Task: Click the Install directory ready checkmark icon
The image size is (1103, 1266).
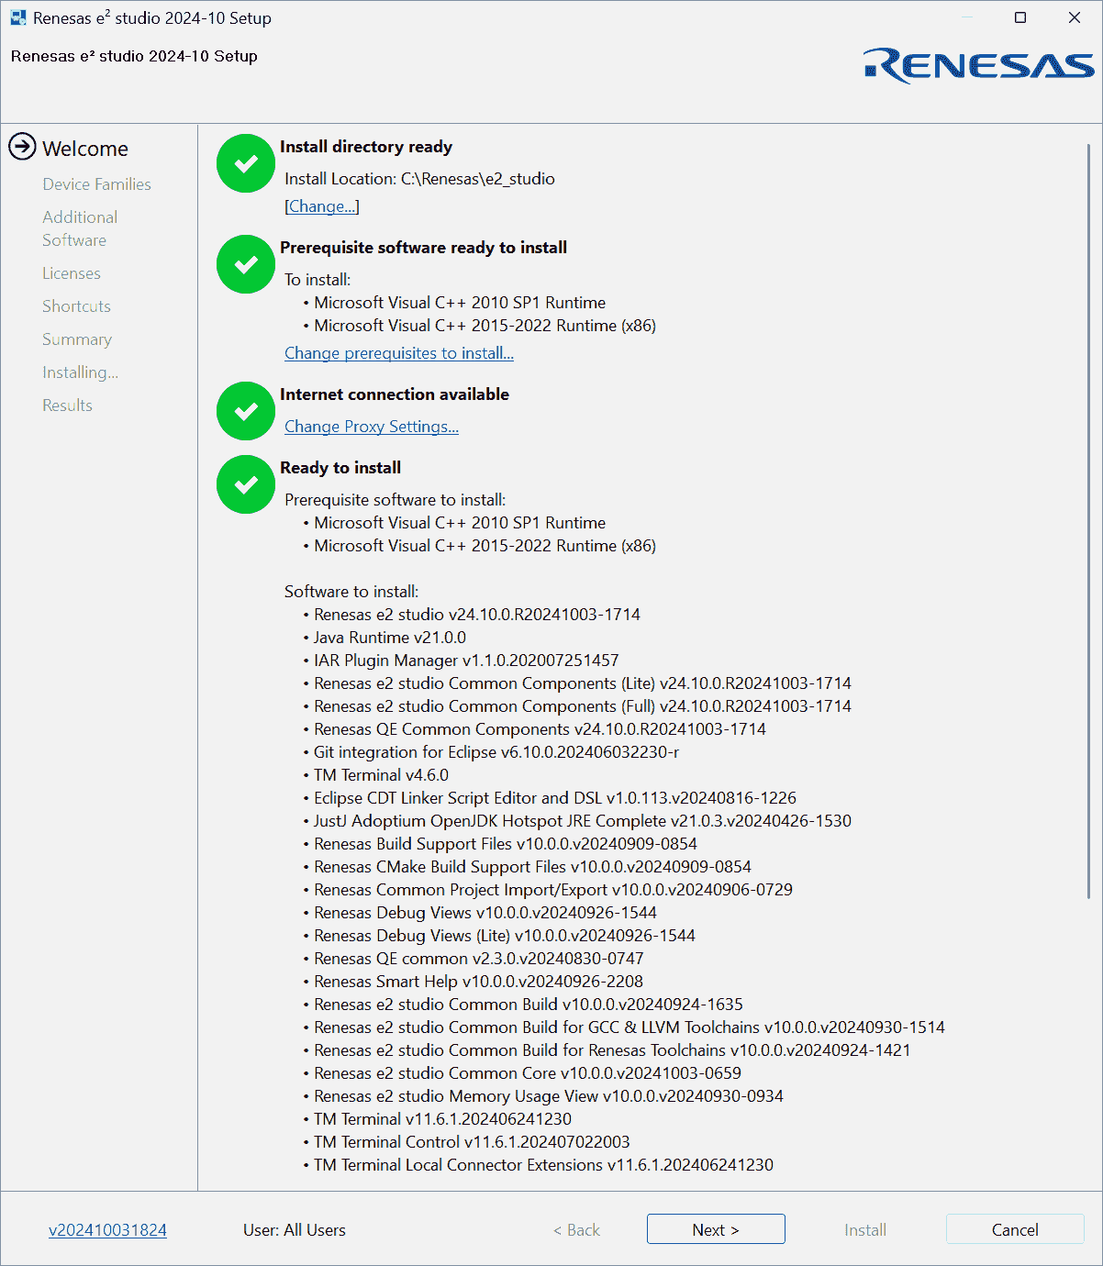Action: (245, 163)
